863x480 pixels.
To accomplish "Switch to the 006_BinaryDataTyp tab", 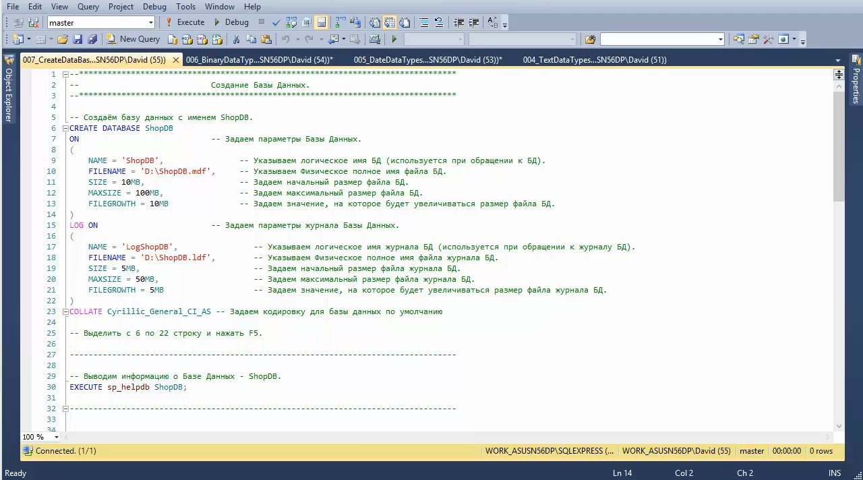I will pyautogui.click(x=259, y=59).
